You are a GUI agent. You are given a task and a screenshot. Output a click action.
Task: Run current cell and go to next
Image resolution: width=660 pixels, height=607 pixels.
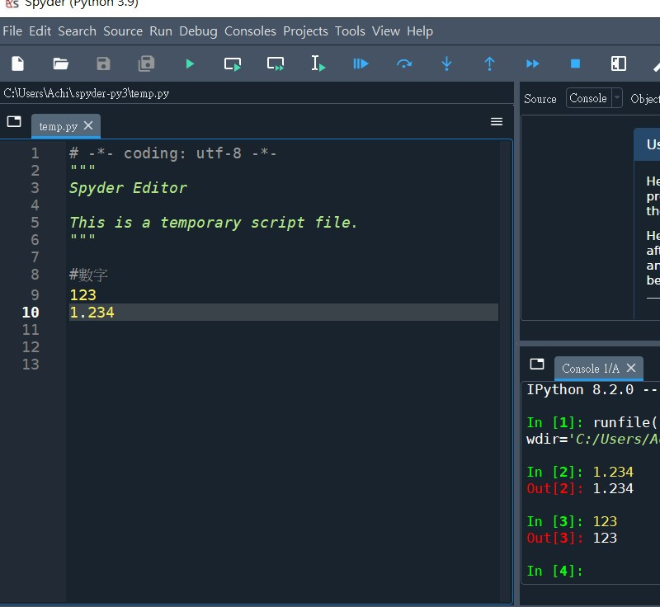pos(276,64)
